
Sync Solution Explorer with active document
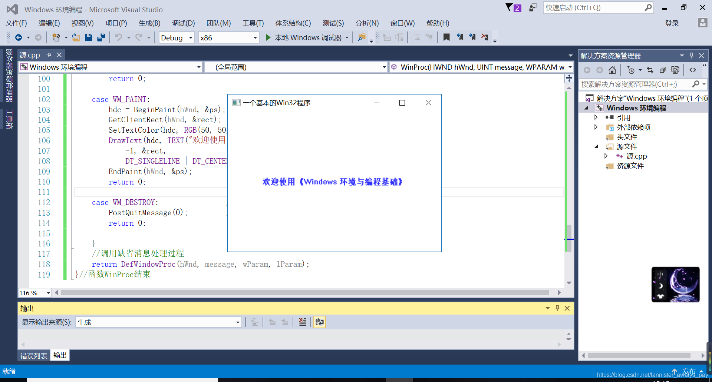coord(650,70)
